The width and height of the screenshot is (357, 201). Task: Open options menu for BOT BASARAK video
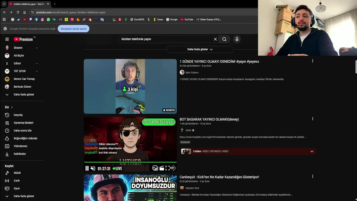[x=313, y=119]
